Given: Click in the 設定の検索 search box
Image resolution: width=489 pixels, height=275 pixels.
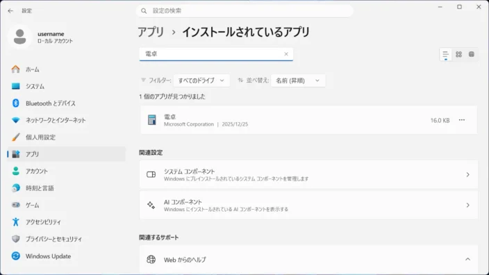Looking at the screenshot, I should point(244,11).
